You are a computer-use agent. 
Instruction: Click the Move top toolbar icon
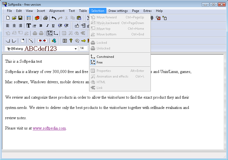click(20, 33)
